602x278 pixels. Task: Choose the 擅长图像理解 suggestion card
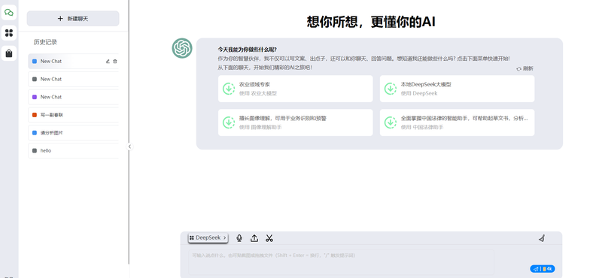tap(295, 122)
